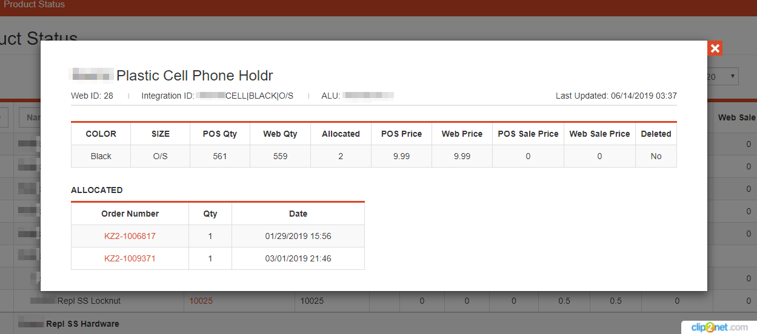Click the Date header in Allocated table
The height and width of the screenshot is (334, 757).
(298, 214)
